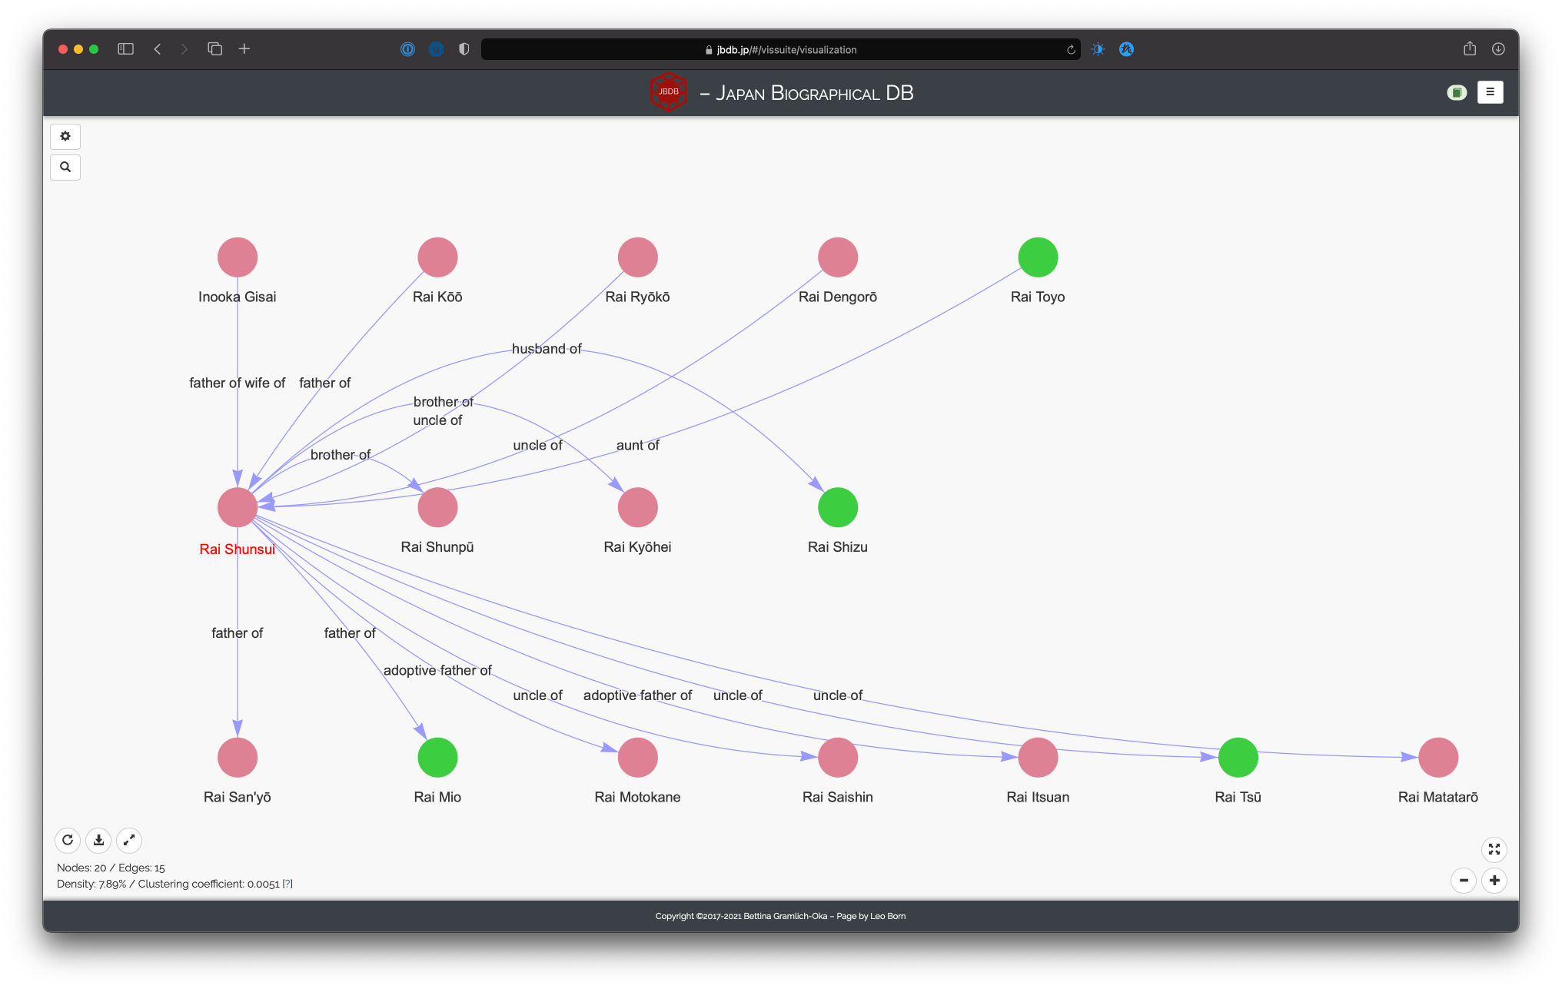Viewport: 1562px width, 989px height.
Task: Zoom out with the minus button
Action: pyautogui.click(x=1464, y=881)
